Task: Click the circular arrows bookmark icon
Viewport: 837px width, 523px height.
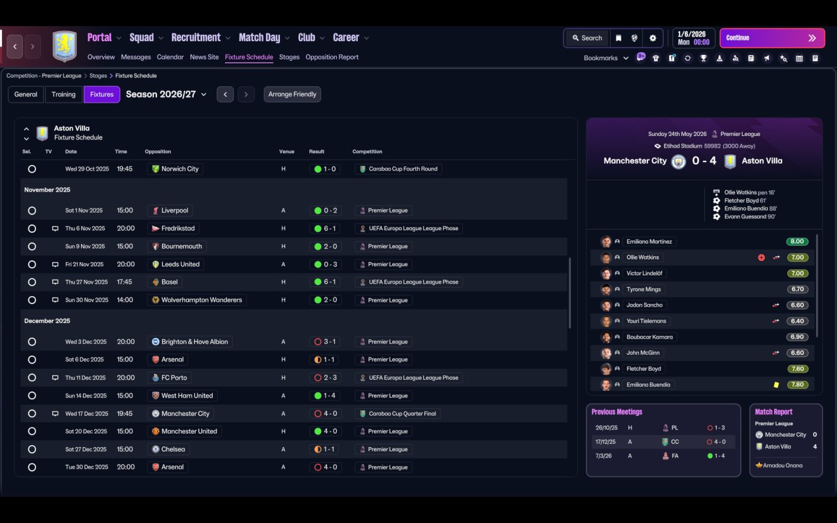Action: pyautogui.click(x=687, y=58)
